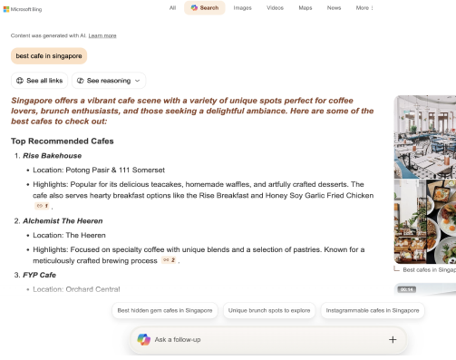Focus the Ask a follow-up input field
The height and width of the screenshot is (360, 456).
268,340
